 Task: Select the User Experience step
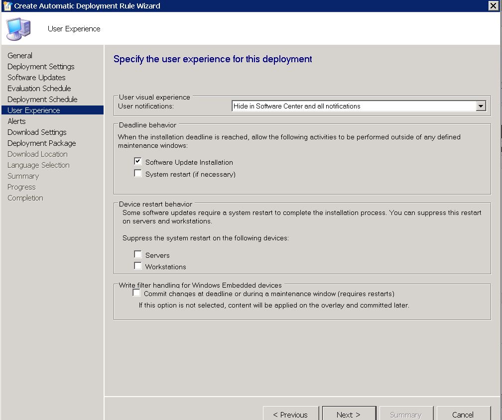[x=52, y=110]
